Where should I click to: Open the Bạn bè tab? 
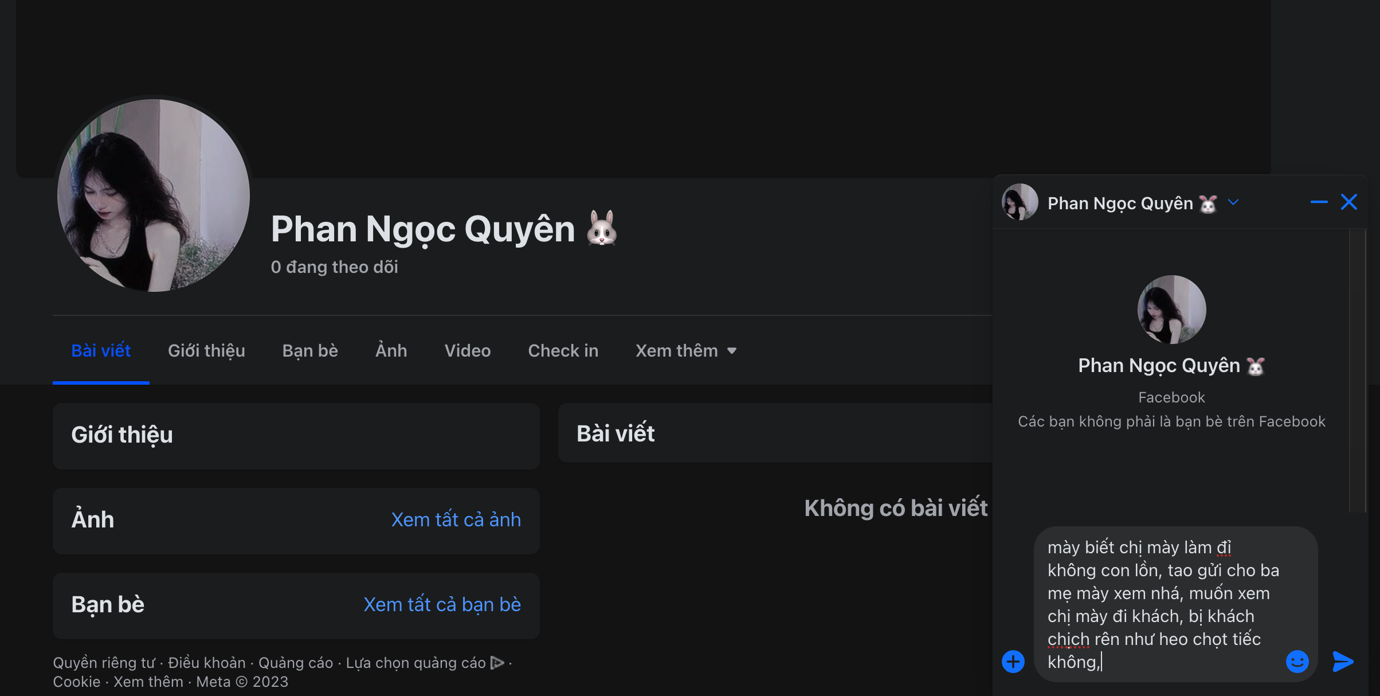pyautogui.click(x=310, y=351)
